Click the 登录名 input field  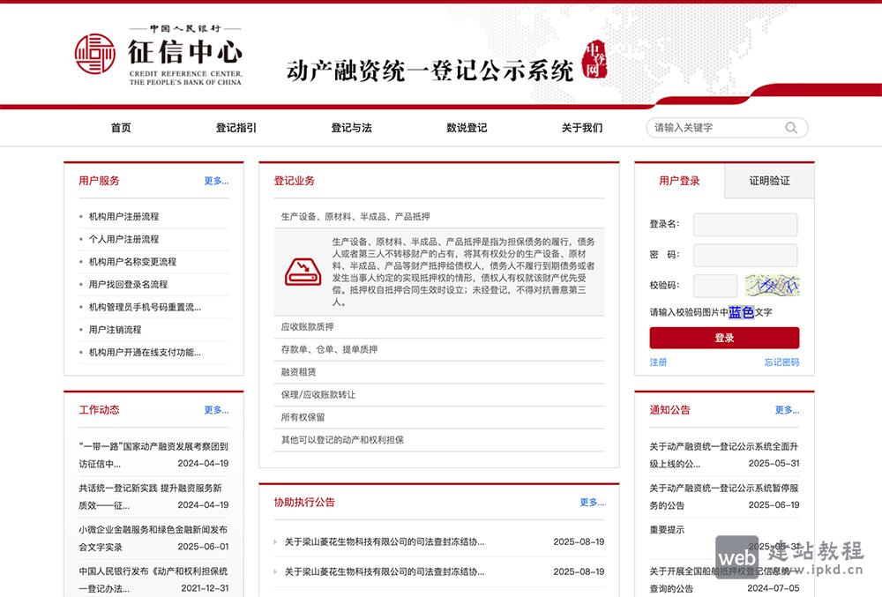(x=745, y=224)
